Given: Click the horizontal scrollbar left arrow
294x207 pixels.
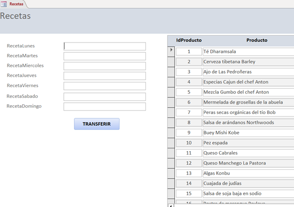Looking at the screenshot, I should pos(170,205).
